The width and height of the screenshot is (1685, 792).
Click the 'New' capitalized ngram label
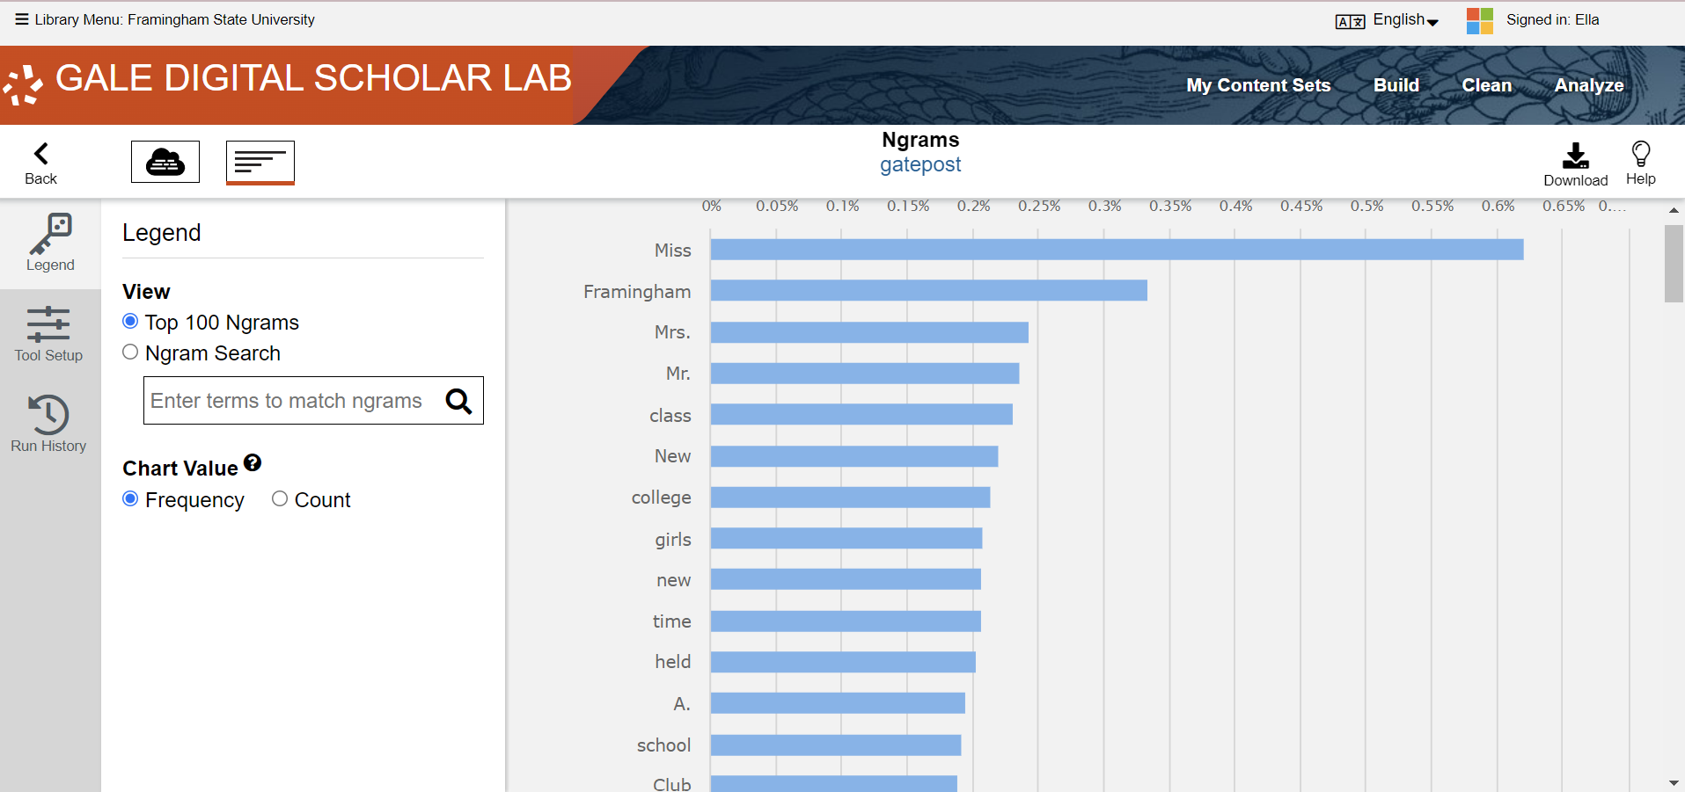pos(672,456)
